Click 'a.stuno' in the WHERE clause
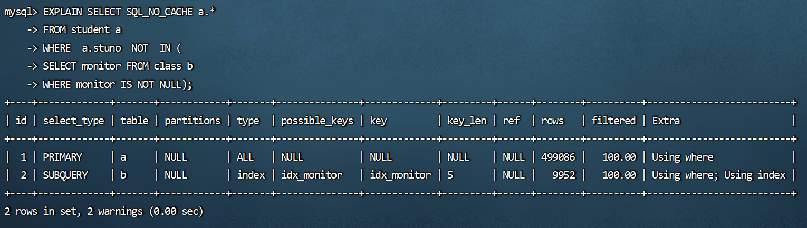The width and height of the screenshot is (807, 228). tap(102, 48)
